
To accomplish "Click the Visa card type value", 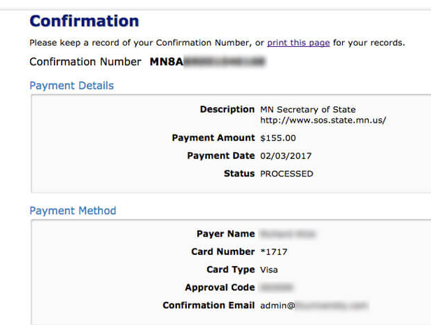I will coord(269,270).
